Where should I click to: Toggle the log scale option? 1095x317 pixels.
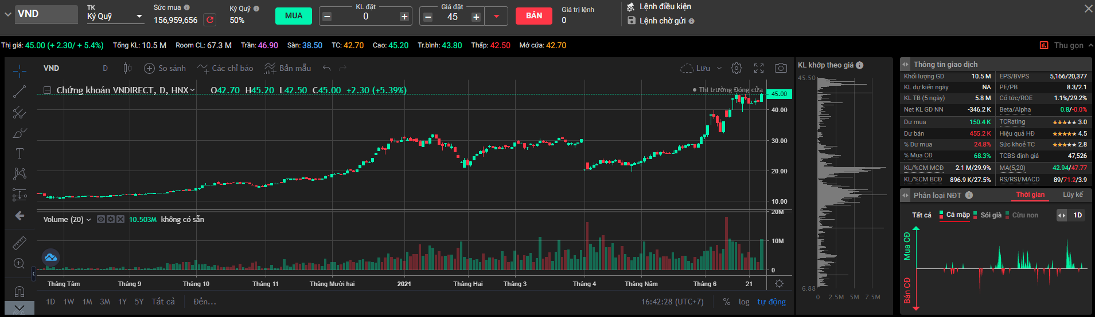[x=744, y=302]
